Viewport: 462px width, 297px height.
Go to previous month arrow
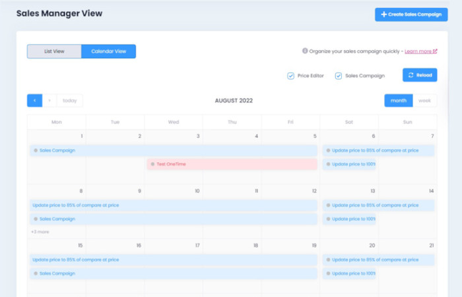35,100
